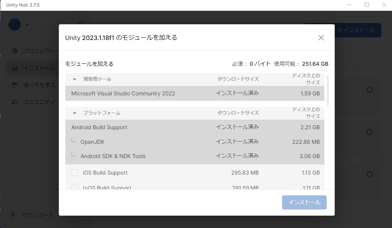This screenshot has height=228, width=392.
Task: Collapse the プラットフォーム section
Action: click(74, 113)
